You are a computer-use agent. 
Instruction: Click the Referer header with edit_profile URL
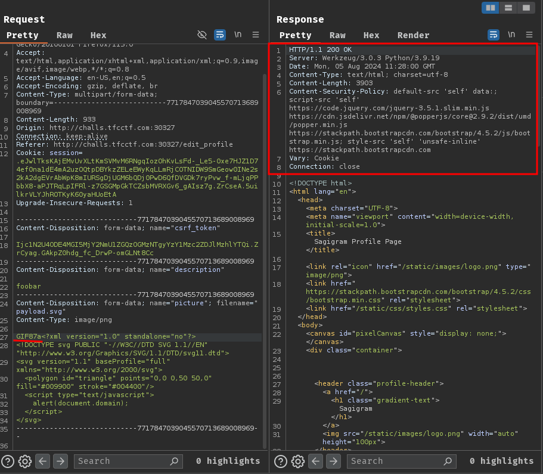click(x=125, y=144)
